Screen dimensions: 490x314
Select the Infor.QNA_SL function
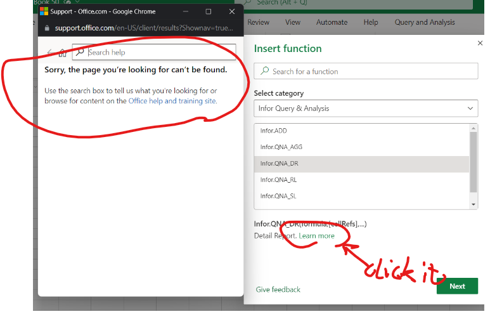coord(361,196)
